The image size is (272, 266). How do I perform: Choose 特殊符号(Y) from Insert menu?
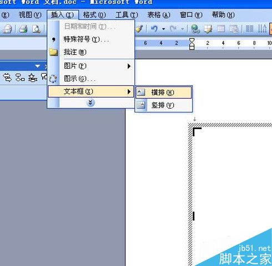[x=91, y=39]
